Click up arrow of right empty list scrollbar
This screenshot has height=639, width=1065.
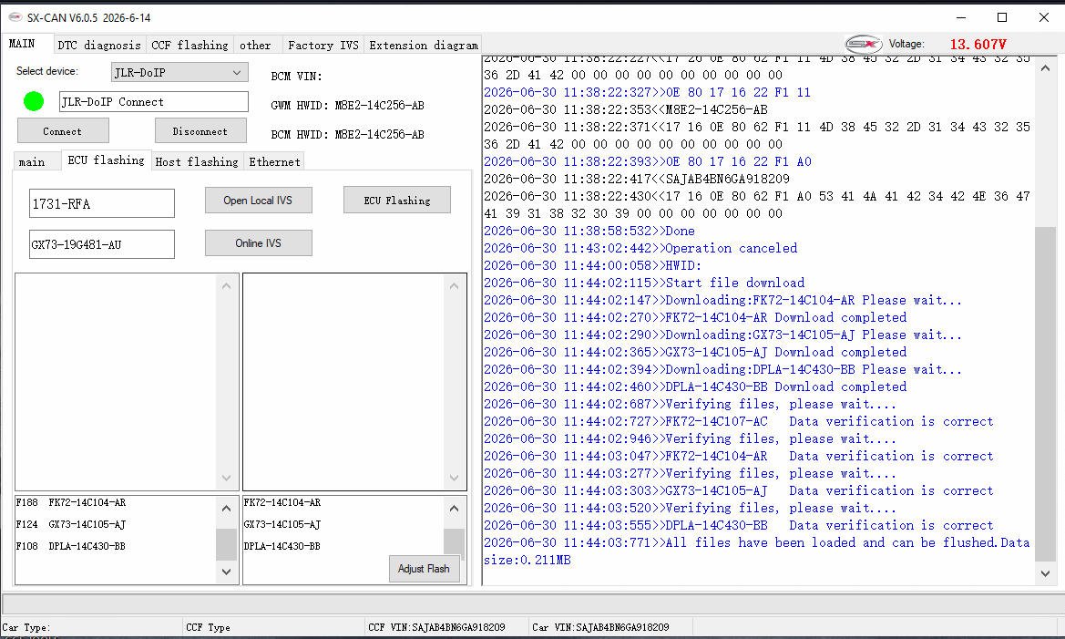455,286
